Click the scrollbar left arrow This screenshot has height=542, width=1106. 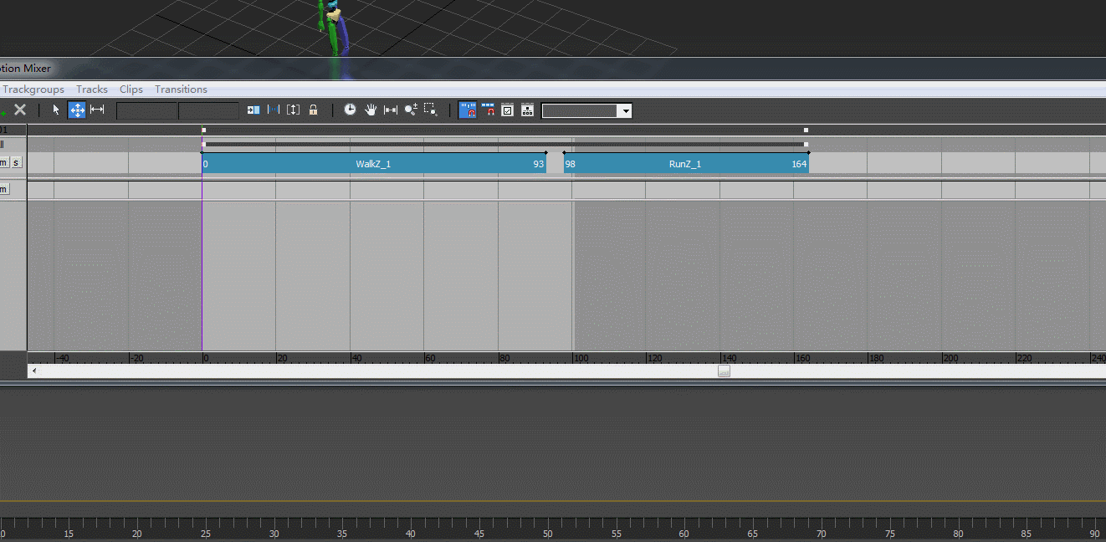pos(33,371)
